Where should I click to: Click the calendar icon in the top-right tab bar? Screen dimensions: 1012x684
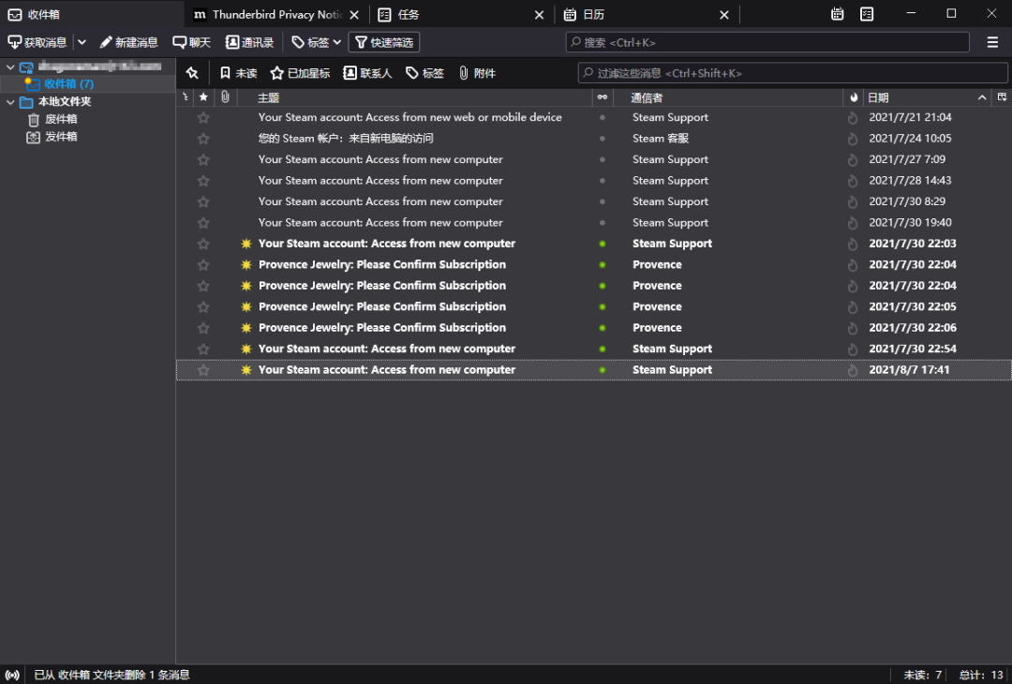pos(837,14)
